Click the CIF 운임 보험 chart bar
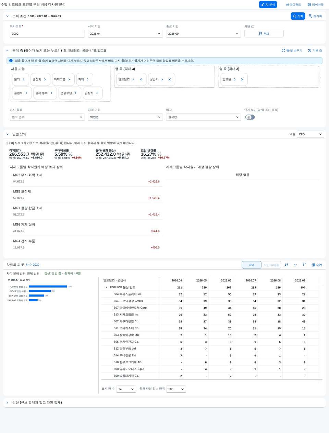The width and height of the screenshot is (329, 433). point(40,291)
